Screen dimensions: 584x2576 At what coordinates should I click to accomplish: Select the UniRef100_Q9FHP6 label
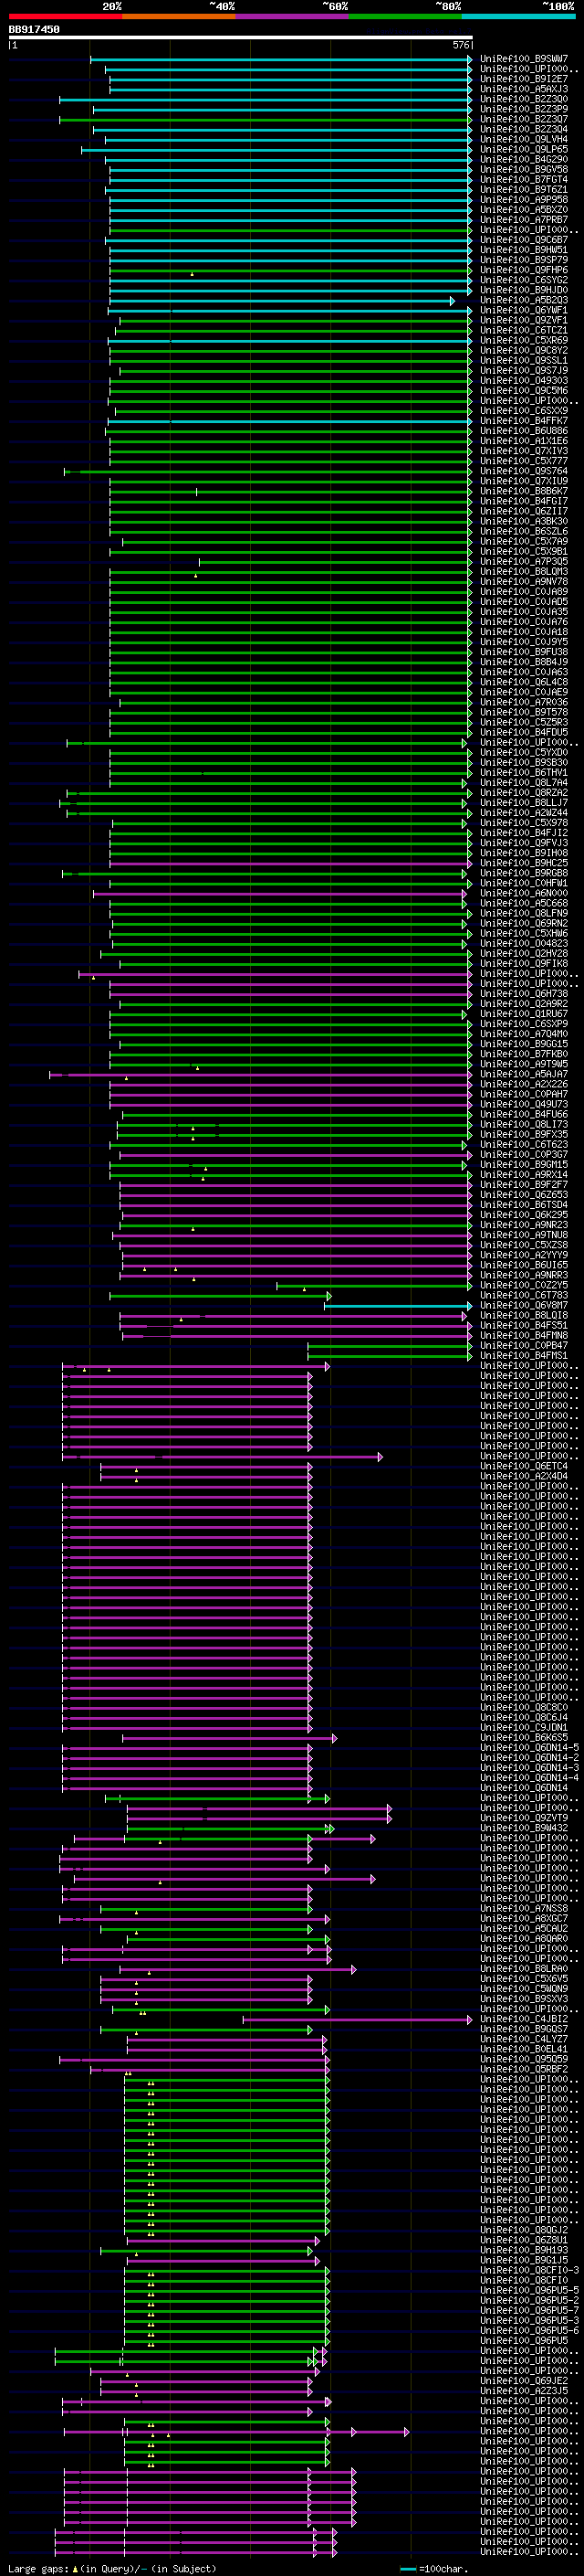[x=524, y=270]
